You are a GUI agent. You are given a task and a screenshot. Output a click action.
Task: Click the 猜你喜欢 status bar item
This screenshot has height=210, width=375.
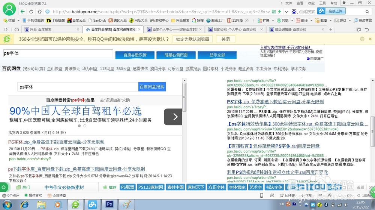(33, 195)
